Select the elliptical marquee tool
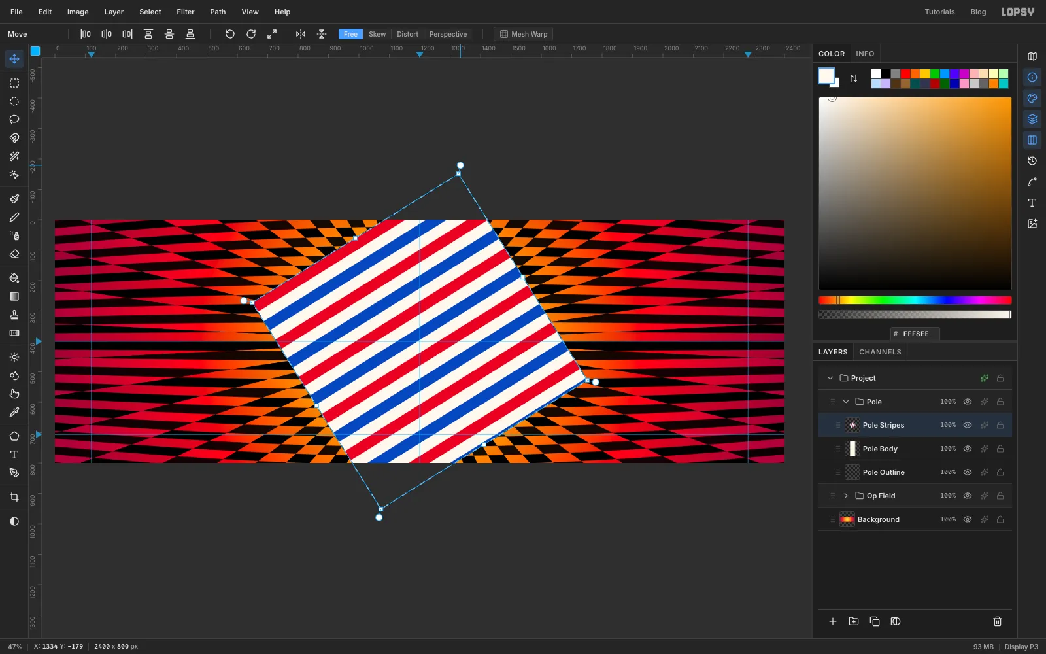 (x=14, y=101)
